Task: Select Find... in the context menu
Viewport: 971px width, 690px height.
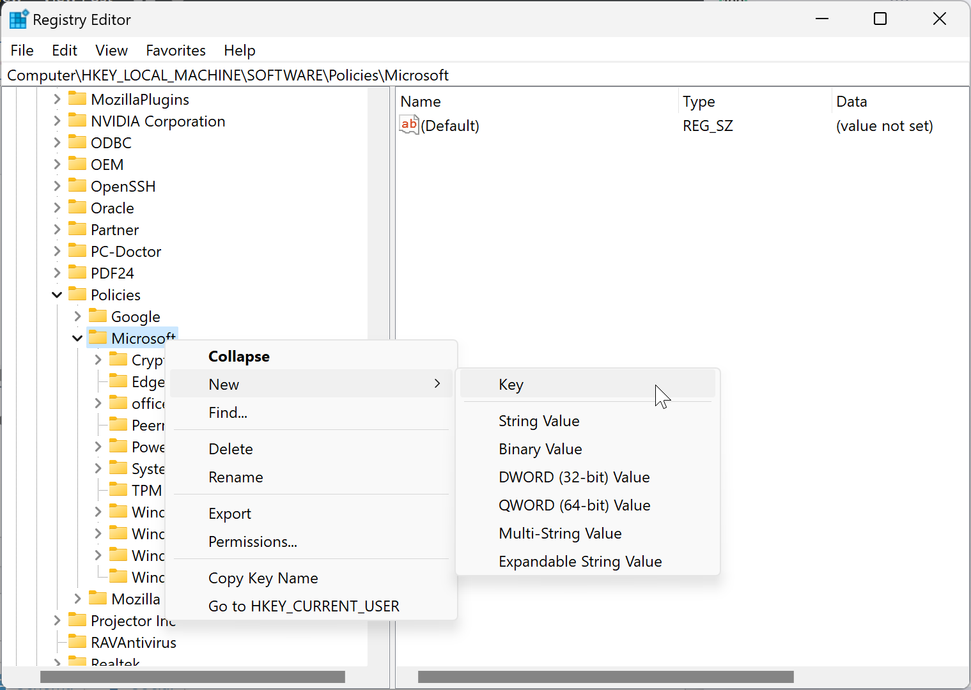Action: coord(311,412)
